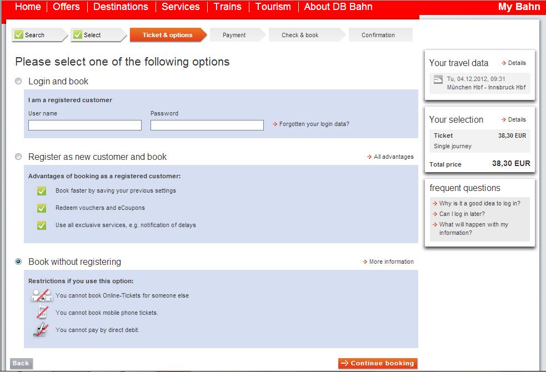
Task: Click the Confirmation step
Action: (x=380, y=35)
